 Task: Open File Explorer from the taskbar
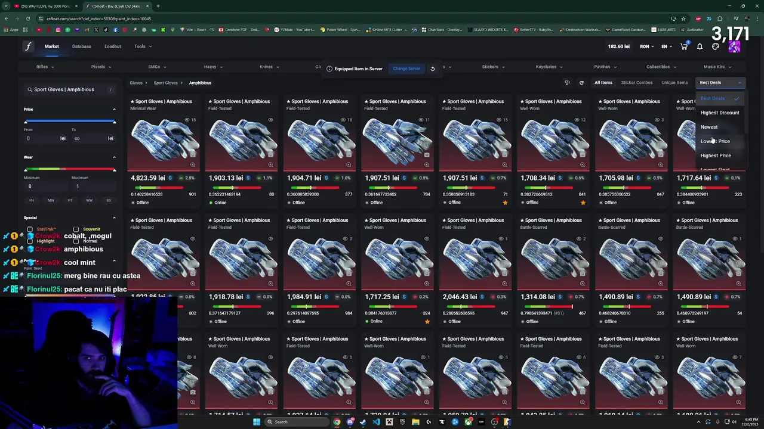415,422
